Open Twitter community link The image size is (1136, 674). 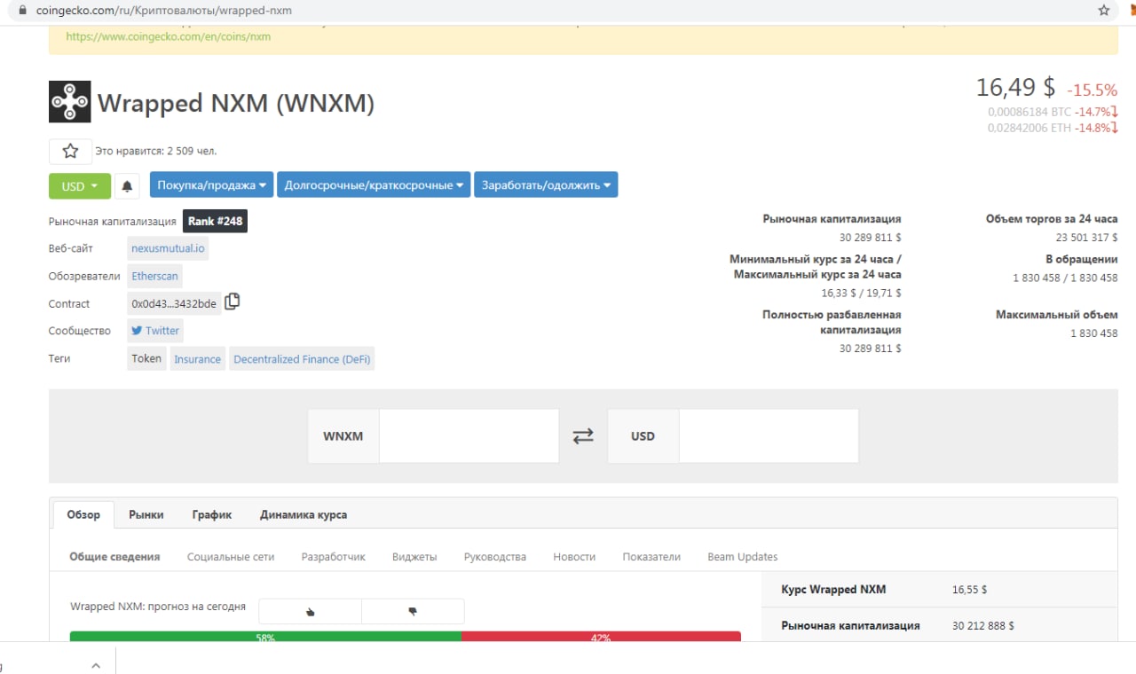coord(155,331)
